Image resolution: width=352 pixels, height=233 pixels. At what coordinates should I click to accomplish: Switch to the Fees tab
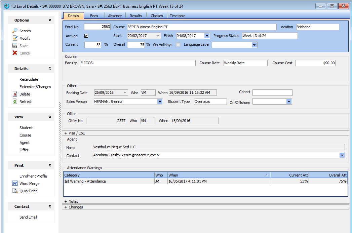(x=94, y=16)
